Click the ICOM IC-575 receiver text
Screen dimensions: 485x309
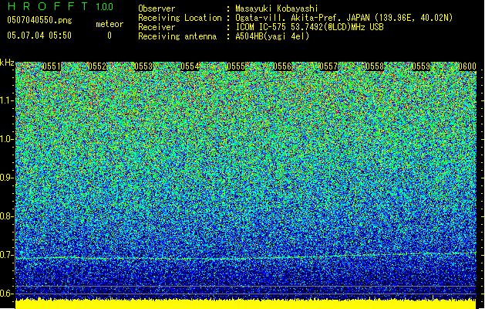point(309,27)
